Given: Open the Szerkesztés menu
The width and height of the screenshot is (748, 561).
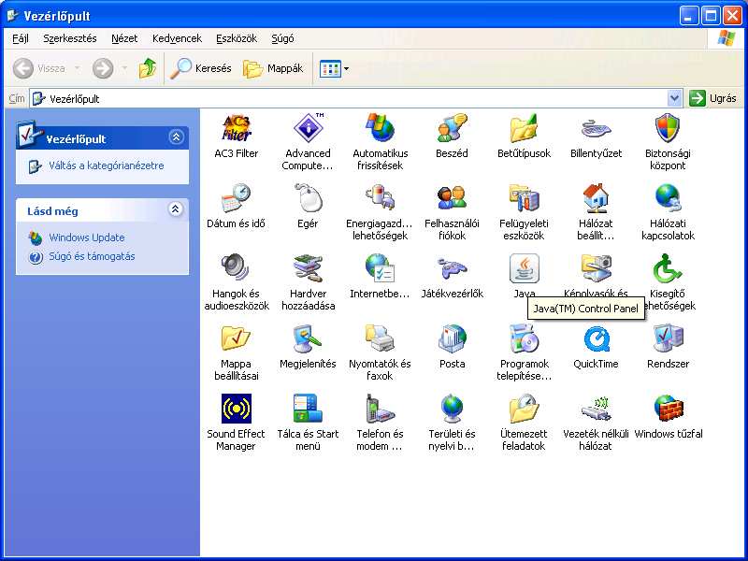Looking at the screenshot, I should (x=70, y=38).
